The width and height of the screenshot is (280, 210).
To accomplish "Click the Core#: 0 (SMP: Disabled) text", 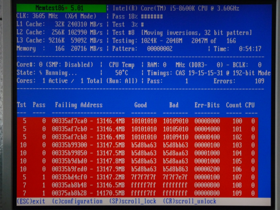I will pyautogui.click(x=55, y=65).
